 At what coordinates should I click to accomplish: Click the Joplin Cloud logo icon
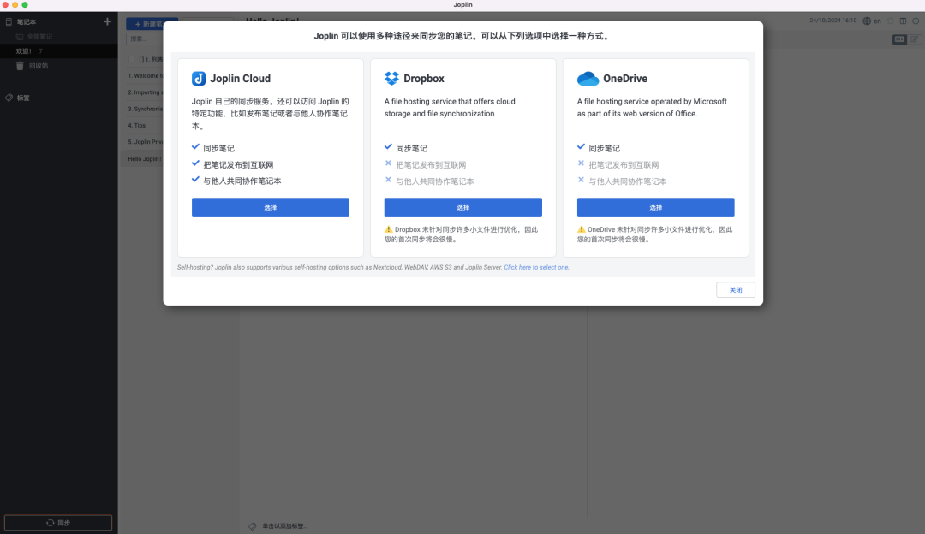point(199,79)
